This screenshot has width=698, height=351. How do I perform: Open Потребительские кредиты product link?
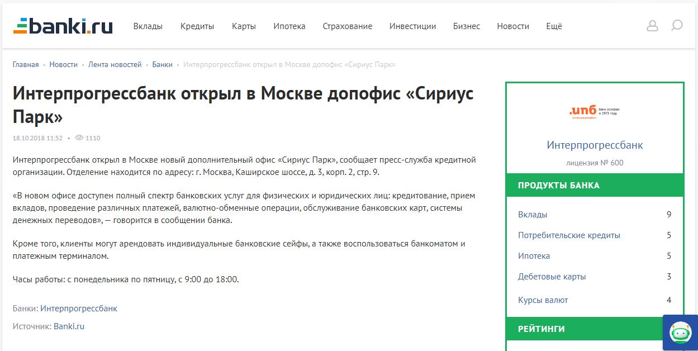(569, 235)
